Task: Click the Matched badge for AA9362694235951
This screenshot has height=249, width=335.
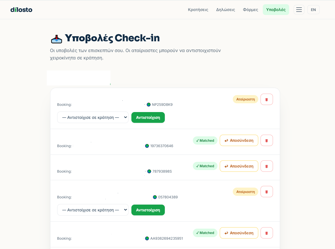Action: tap(205, 233)
